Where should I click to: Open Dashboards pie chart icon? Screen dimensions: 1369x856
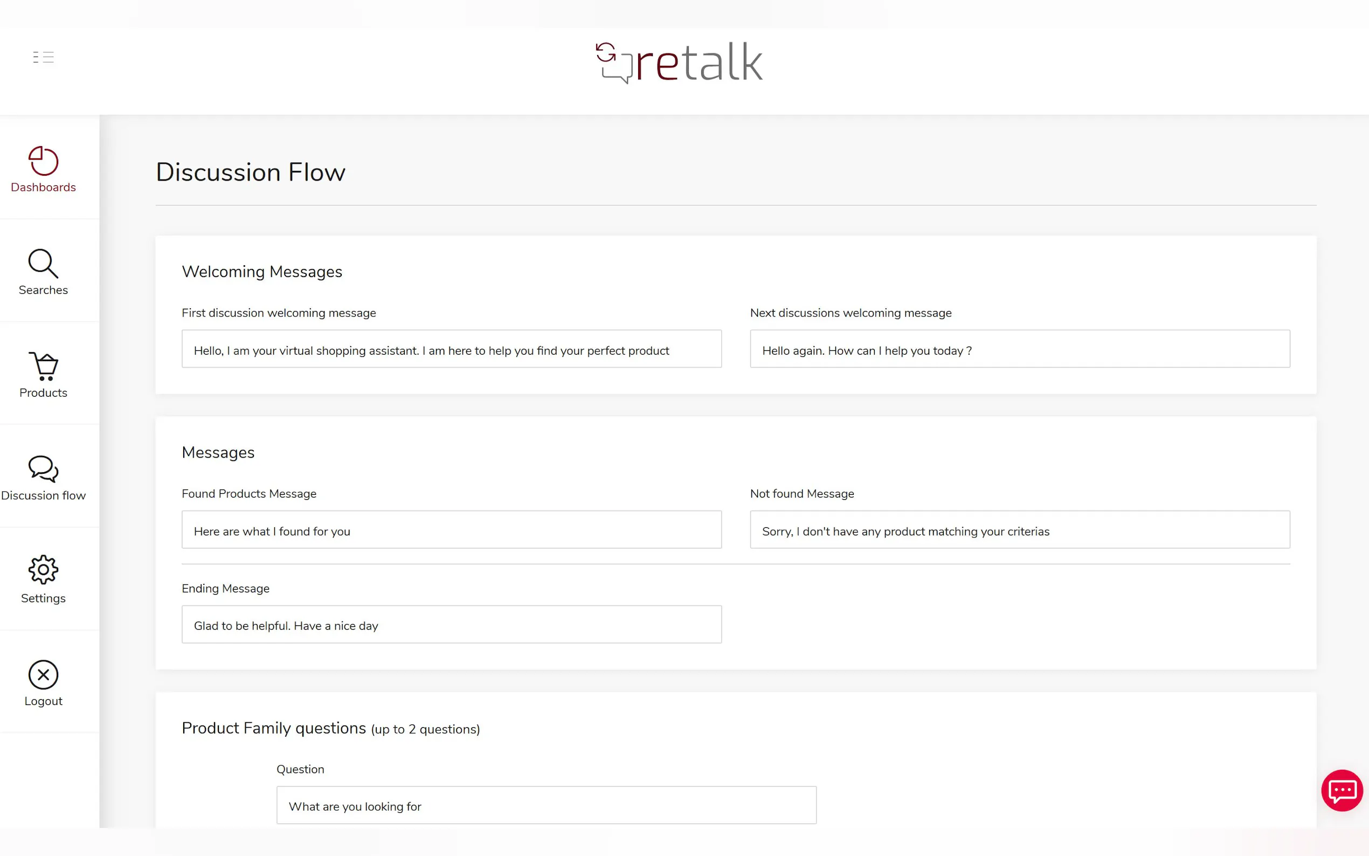pos(43,161)
